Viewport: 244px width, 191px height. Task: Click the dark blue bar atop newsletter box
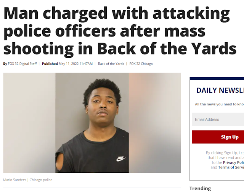click(217, 78)
